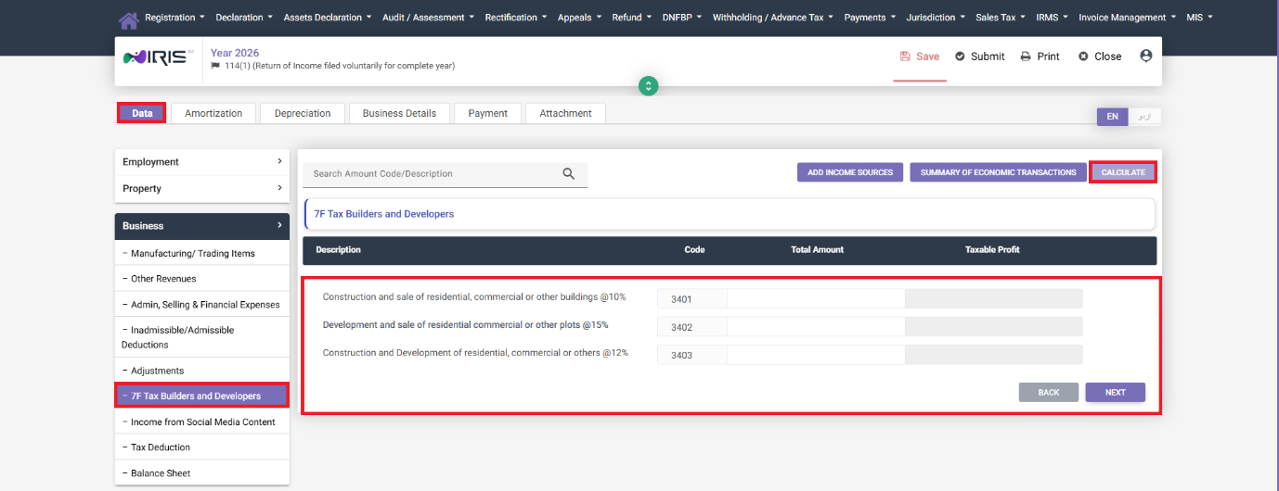
Task: Click the search magnifier icon
Action: [569, 173]
